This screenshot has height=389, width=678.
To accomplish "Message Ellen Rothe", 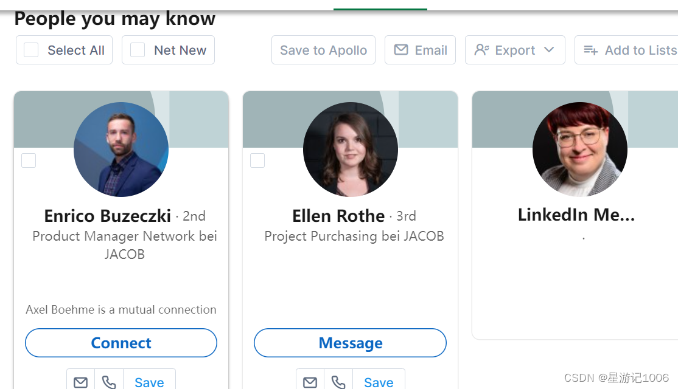I will [x=350, y=343].
